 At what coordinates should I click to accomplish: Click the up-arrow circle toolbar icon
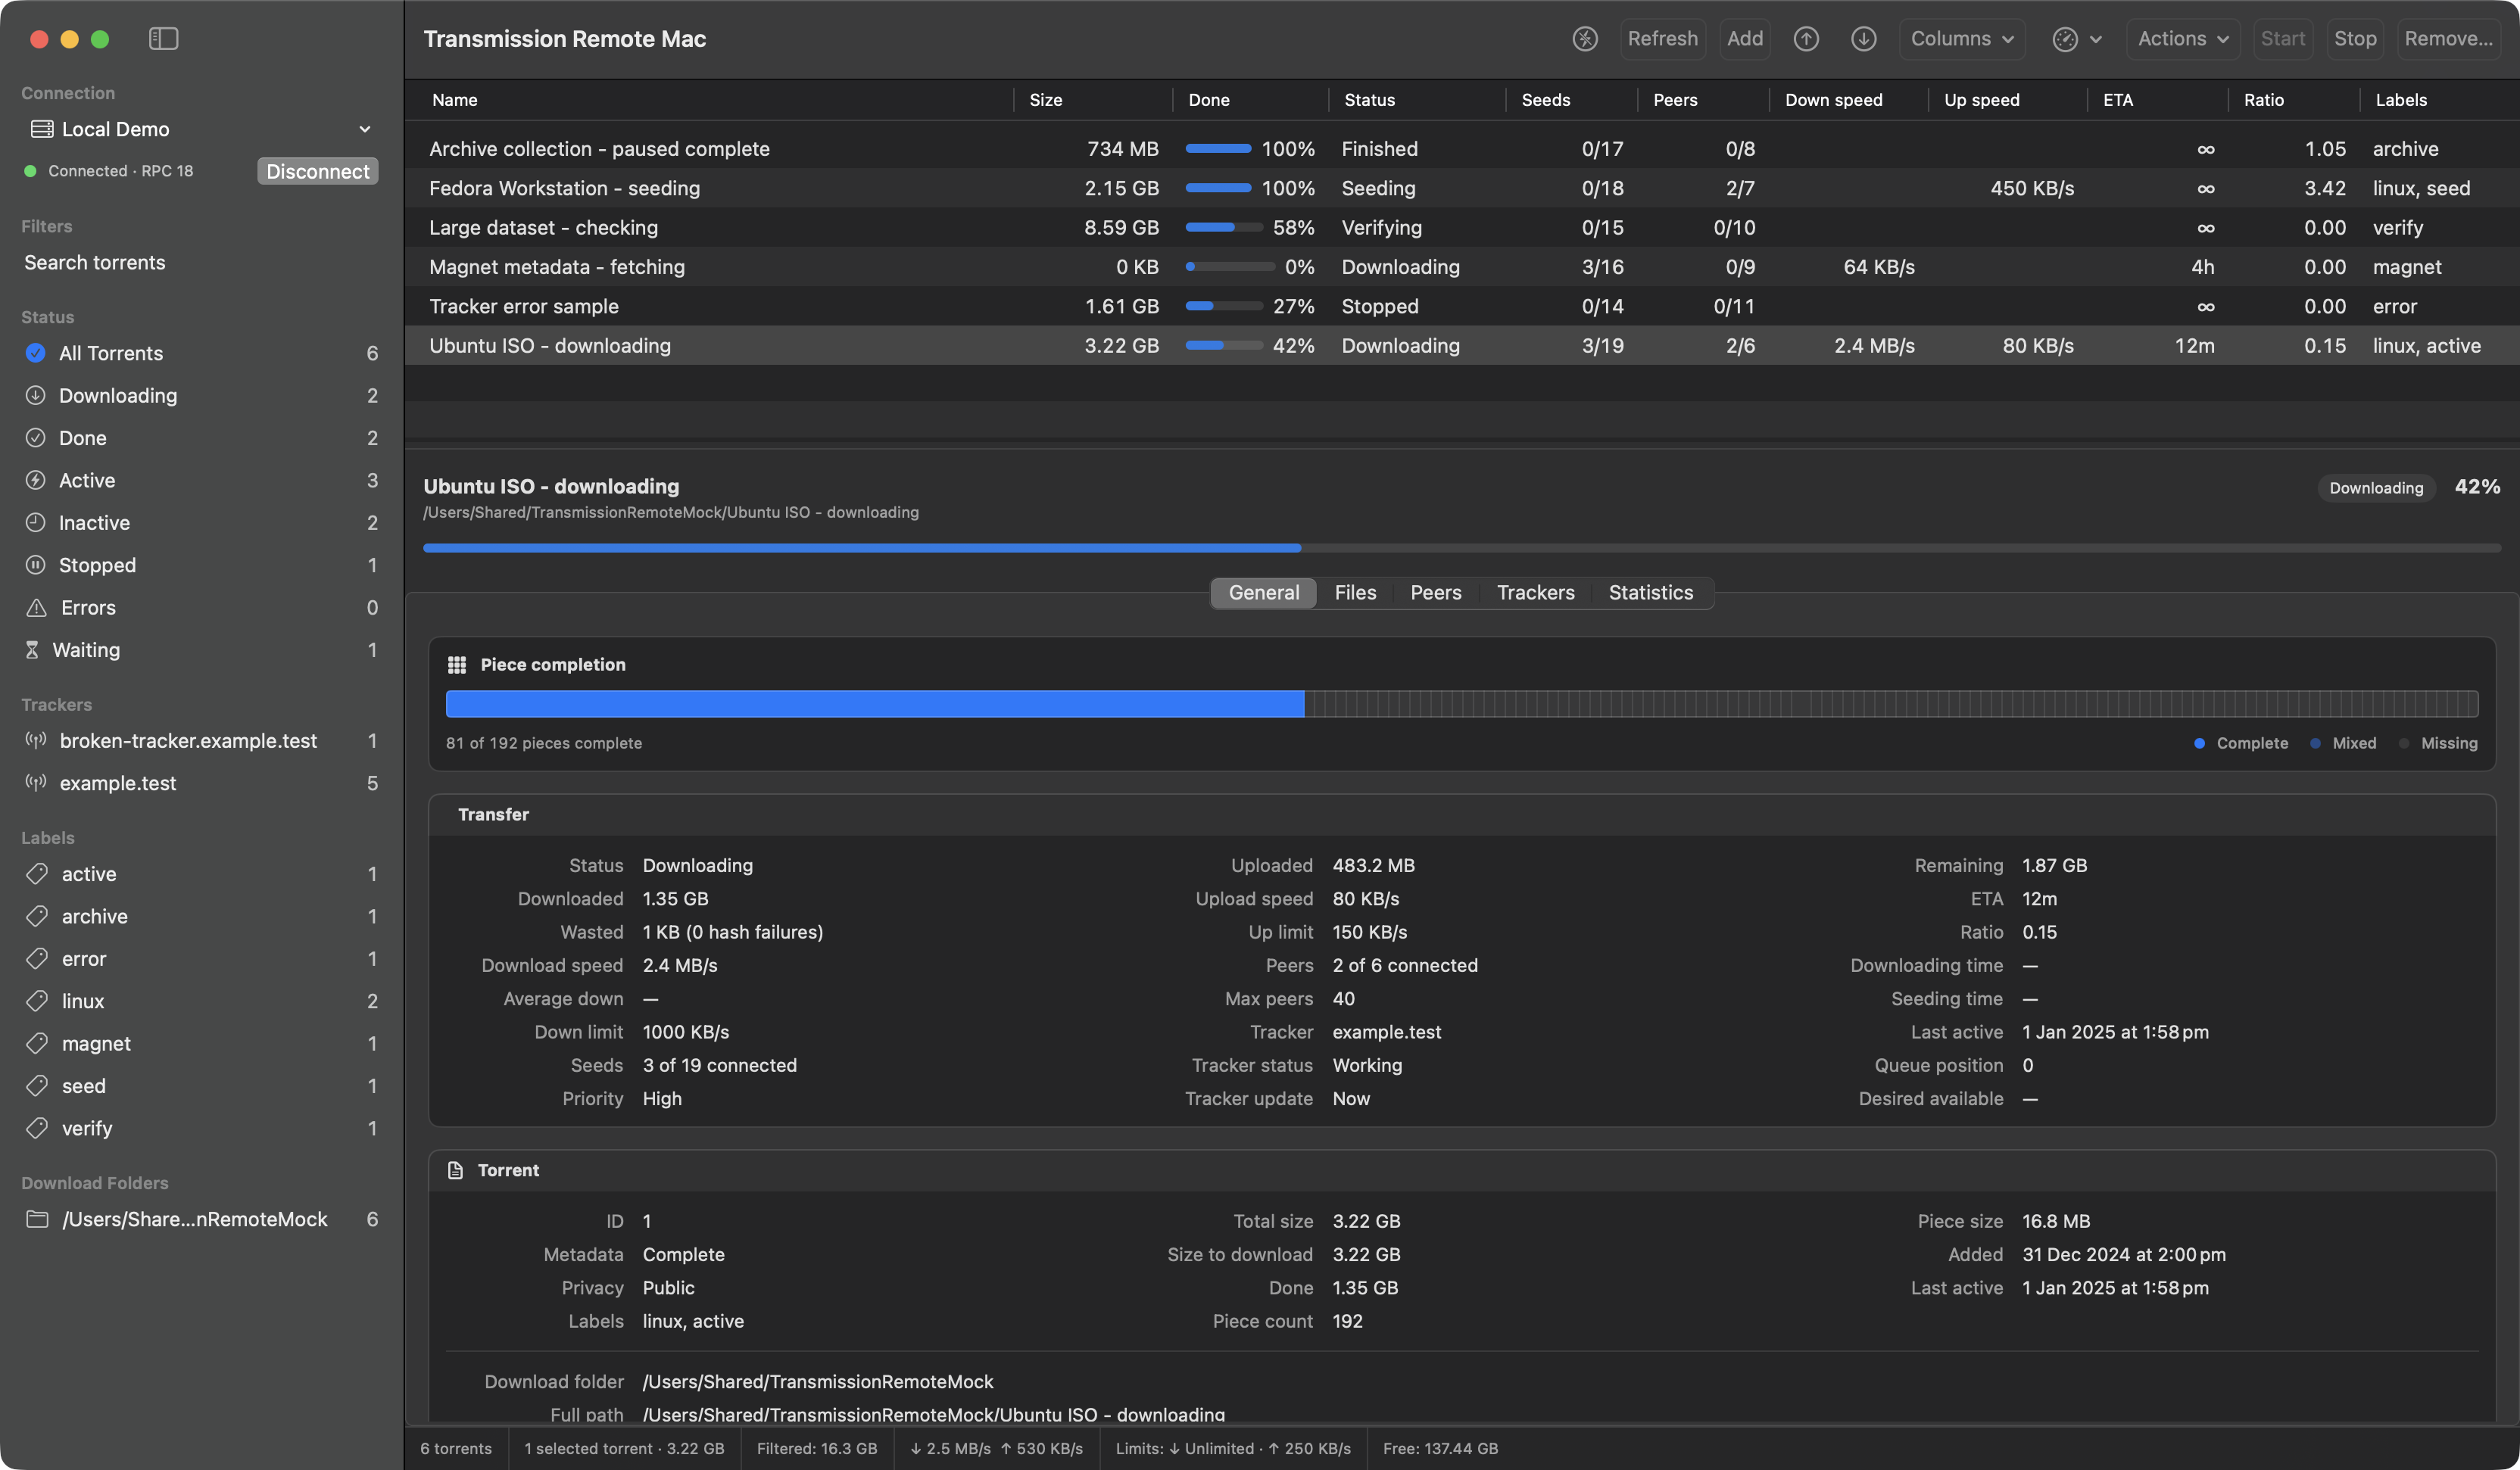[1806, 39]
